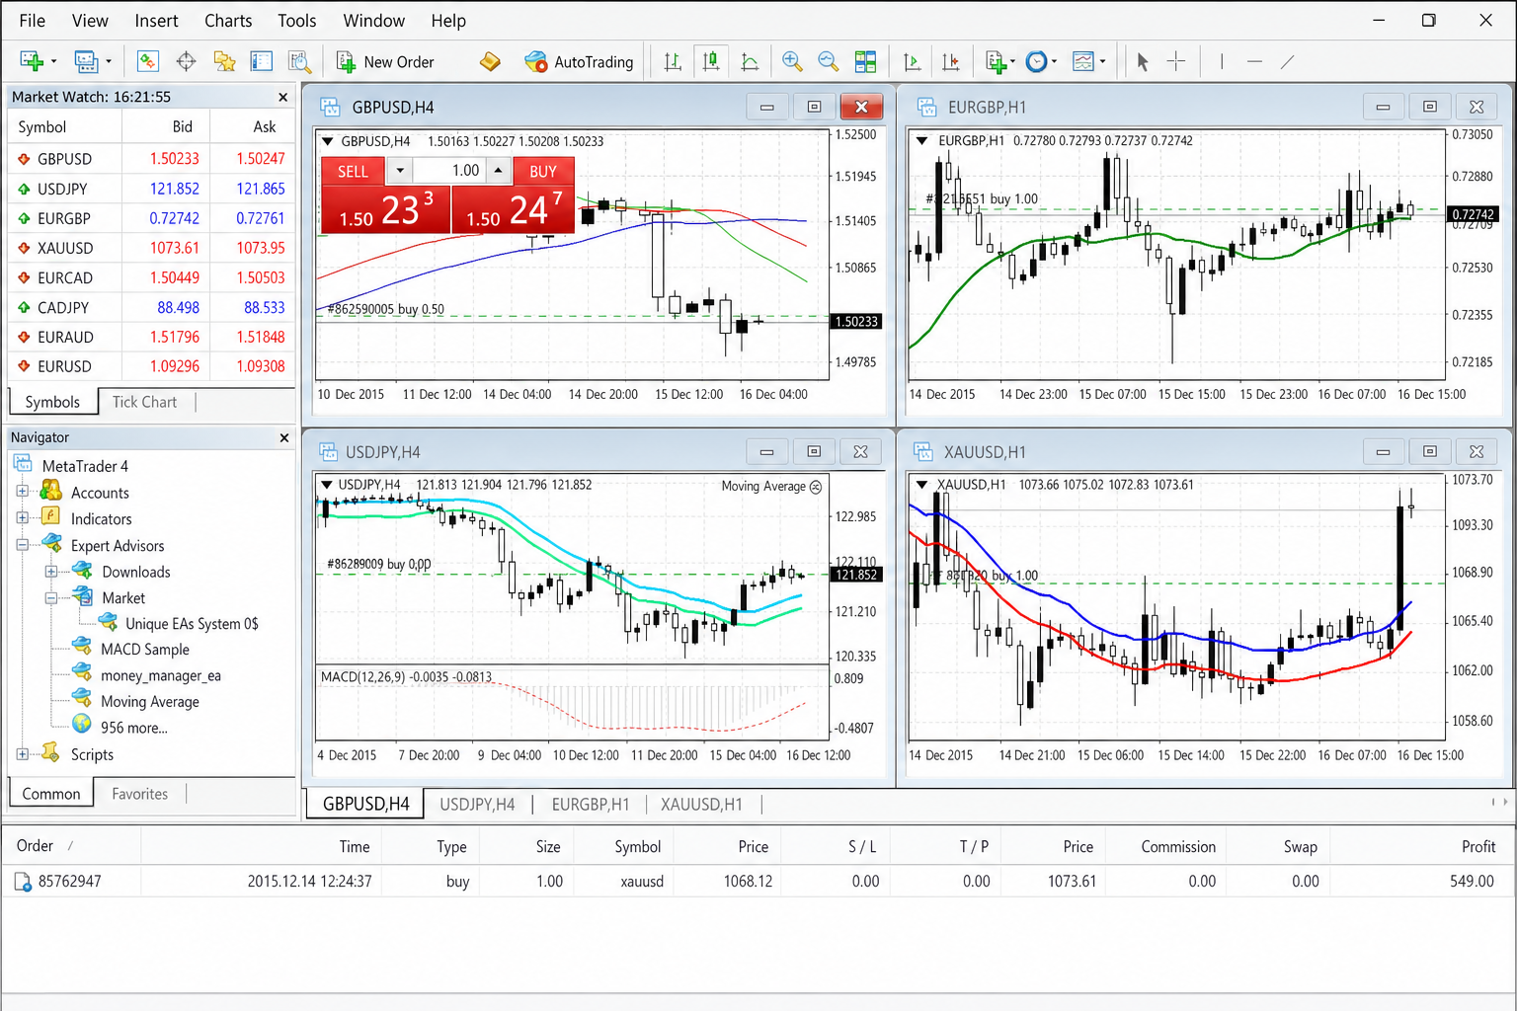Zoom out on the chart
1517x1011 pixels.
pos(829,62)
